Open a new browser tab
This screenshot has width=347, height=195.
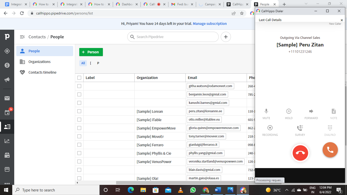point(284,4)
